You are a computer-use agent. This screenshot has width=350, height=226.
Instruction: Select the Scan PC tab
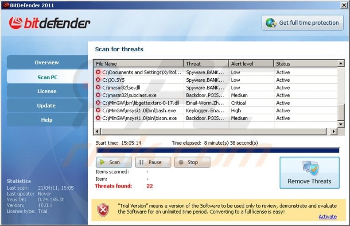tap(47, 77)
